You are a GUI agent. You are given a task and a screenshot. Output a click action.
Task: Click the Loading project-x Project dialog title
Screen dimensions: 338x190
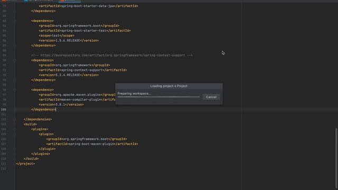click(169, 86)
